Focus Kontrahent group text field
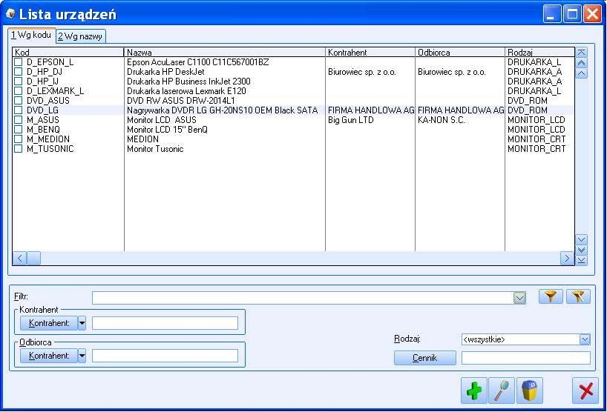Image resolution: width=607 pixels, height=412 pixels. coord(165,323)
